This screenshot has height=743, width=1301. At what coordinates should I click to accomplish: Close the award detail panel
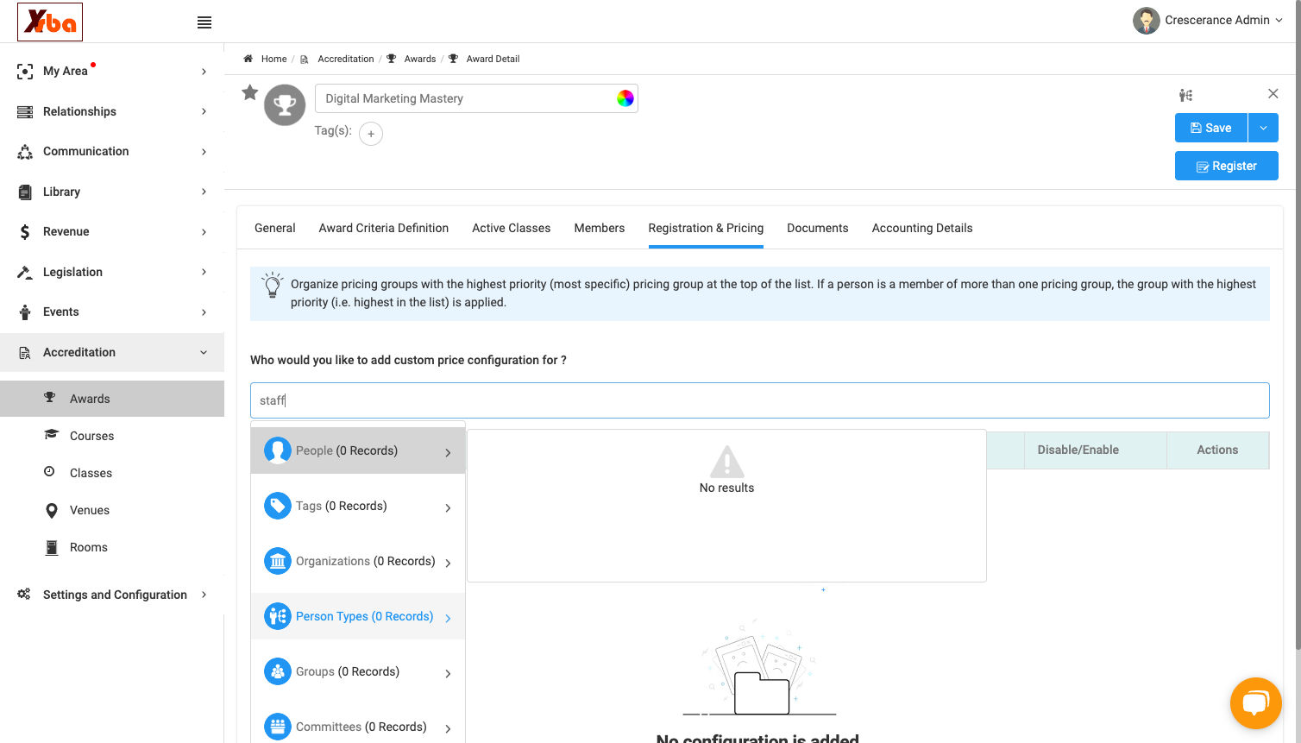(x=1273, y=93)
